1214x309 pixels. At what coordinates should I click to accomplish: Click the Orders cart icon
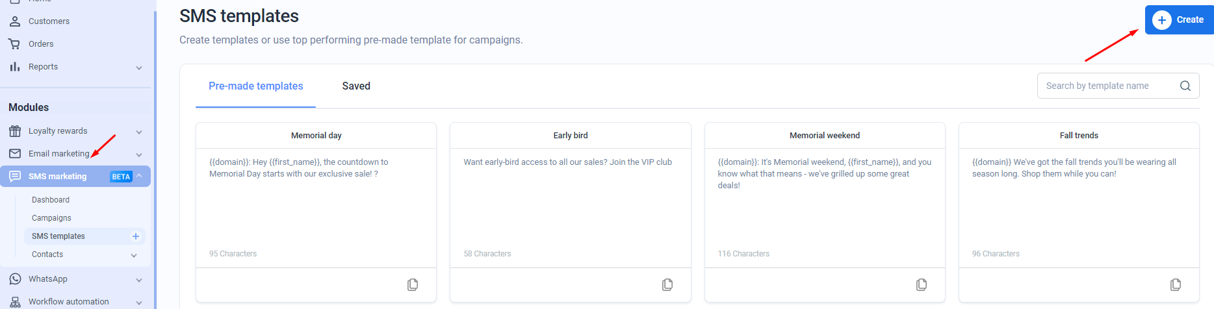coord(14,44)
